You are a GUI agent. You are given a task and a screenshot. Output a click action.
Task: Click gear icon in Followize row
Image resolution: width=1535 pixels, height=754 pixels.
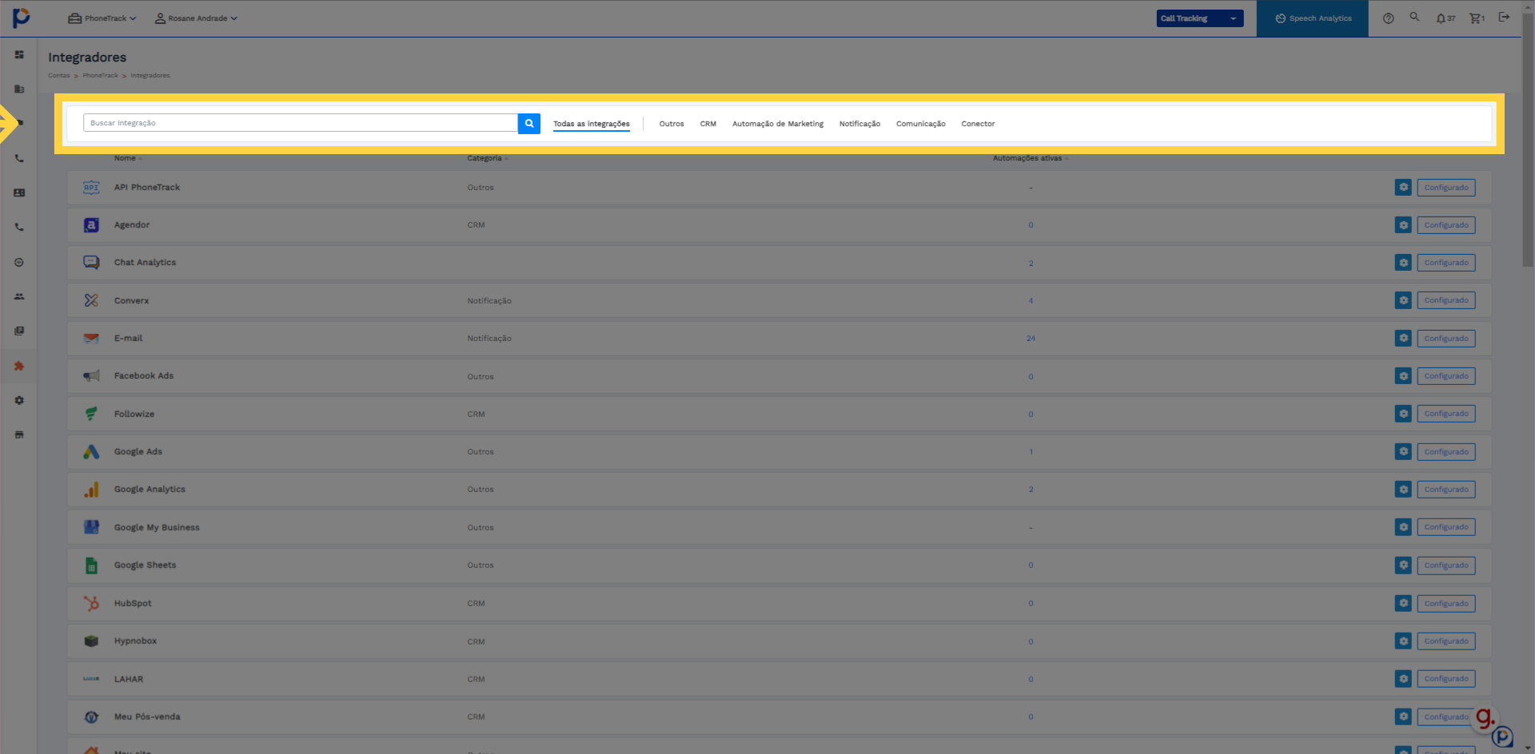tap(1403, 414)
